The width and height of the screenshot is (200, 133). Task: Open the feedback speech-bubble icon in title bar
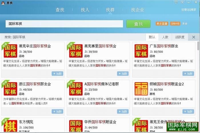pyautogui.click(x=176, y=2)
